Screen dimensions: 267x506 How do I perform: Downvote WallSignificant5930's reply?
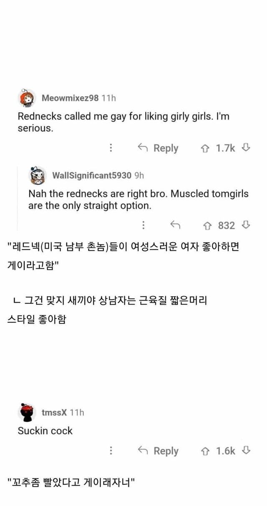click(246, 225)
